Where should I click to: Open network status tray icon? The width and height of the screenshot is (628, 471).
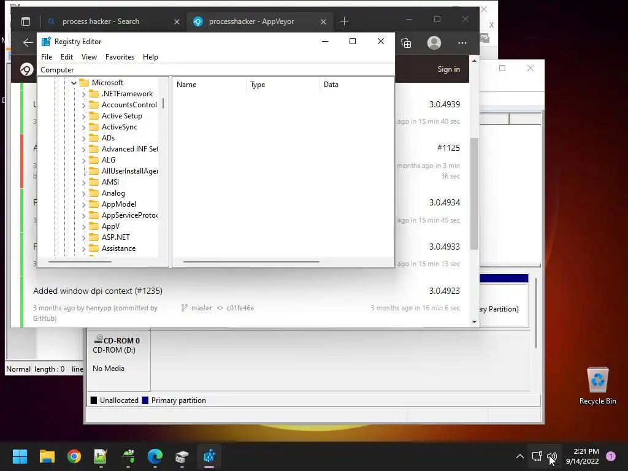tap(537, 456)
